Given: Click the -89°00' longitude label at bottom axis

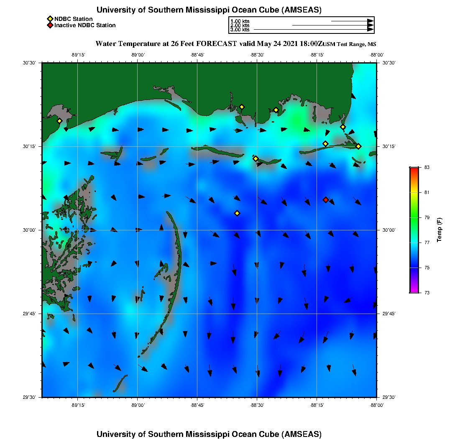Looking at the screenshot, I should tap(138, 405).
